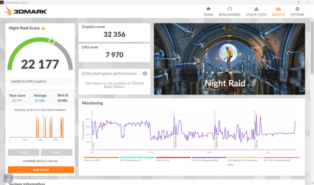Click the Best score 35 603
The height and width of the screenshot is (185, 314).
(62, 100)
